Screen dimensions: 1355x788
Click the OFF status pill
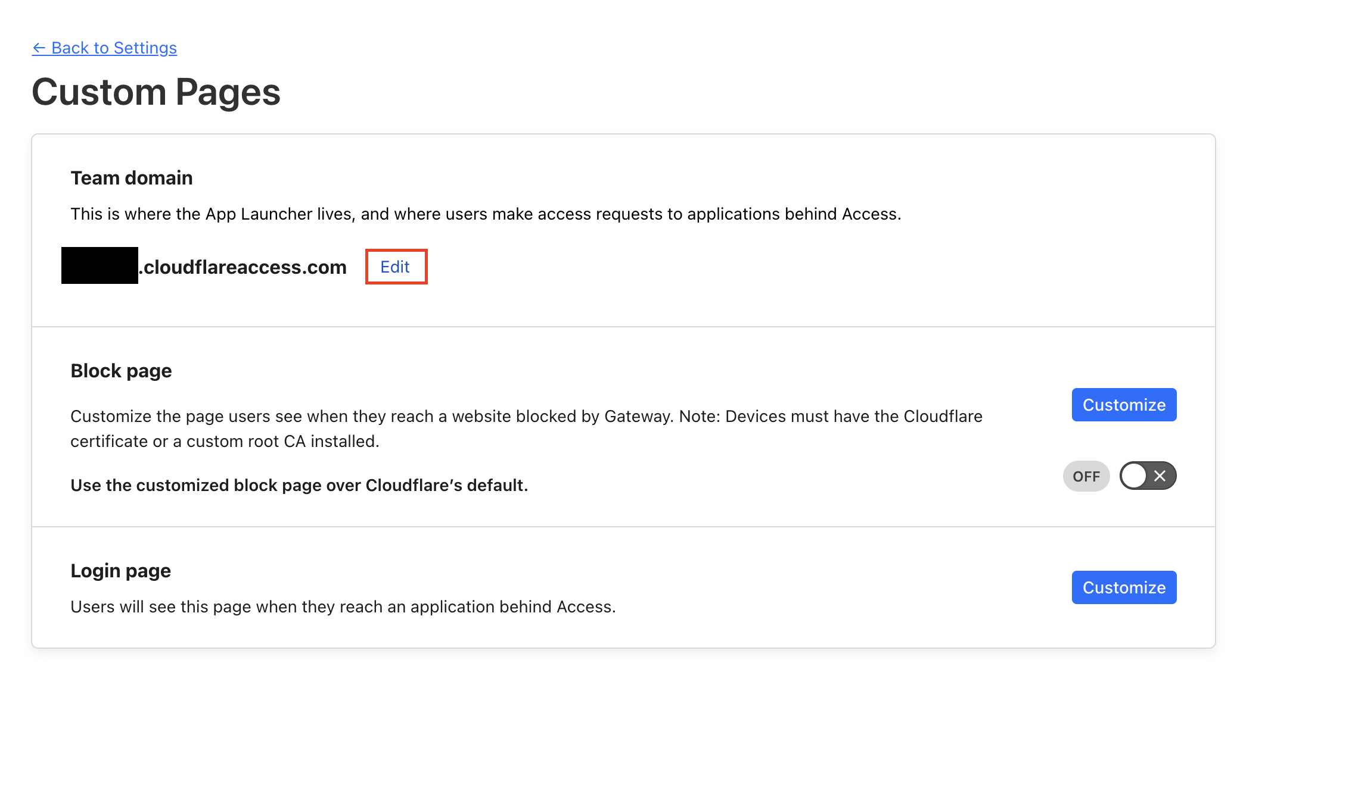(x=1086, y=476)
